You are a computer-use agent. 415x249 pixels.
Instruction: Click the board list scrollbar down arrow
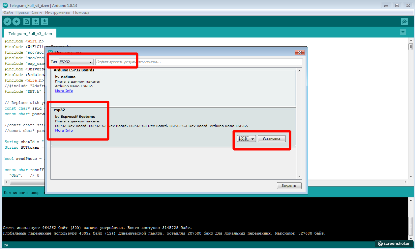point(299,177)
